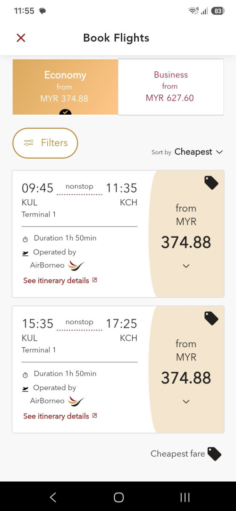Open the Sort by Cheapest dropdown
The image size is (236, 511).
coord(187,152)
